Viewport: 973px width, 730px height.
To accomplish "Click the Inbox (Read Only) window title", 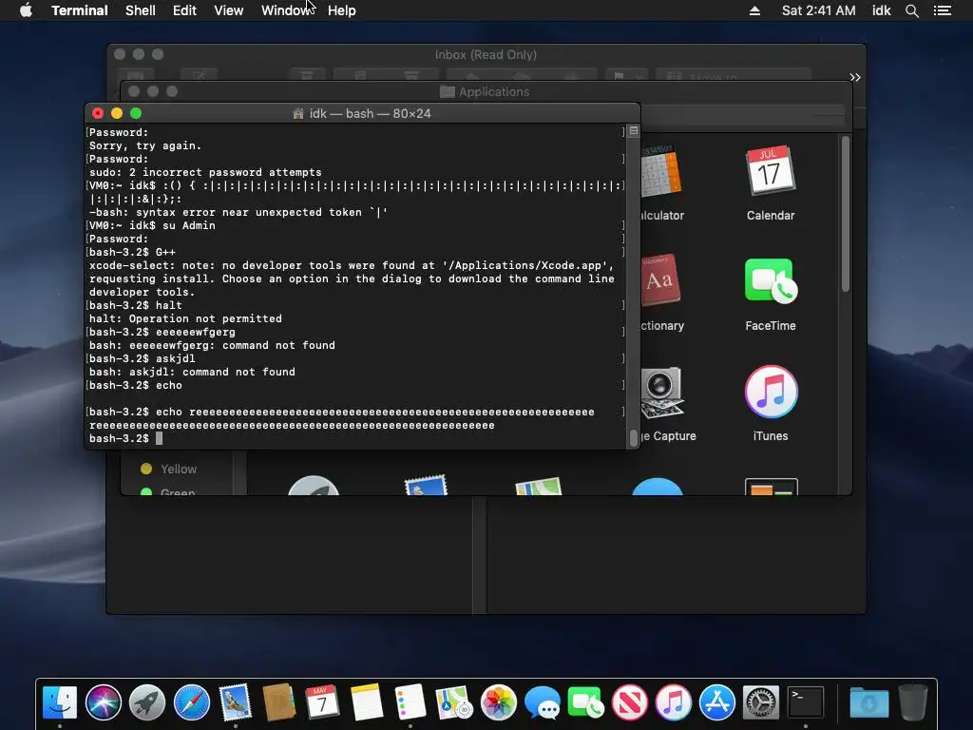I will tap(486, 54).
